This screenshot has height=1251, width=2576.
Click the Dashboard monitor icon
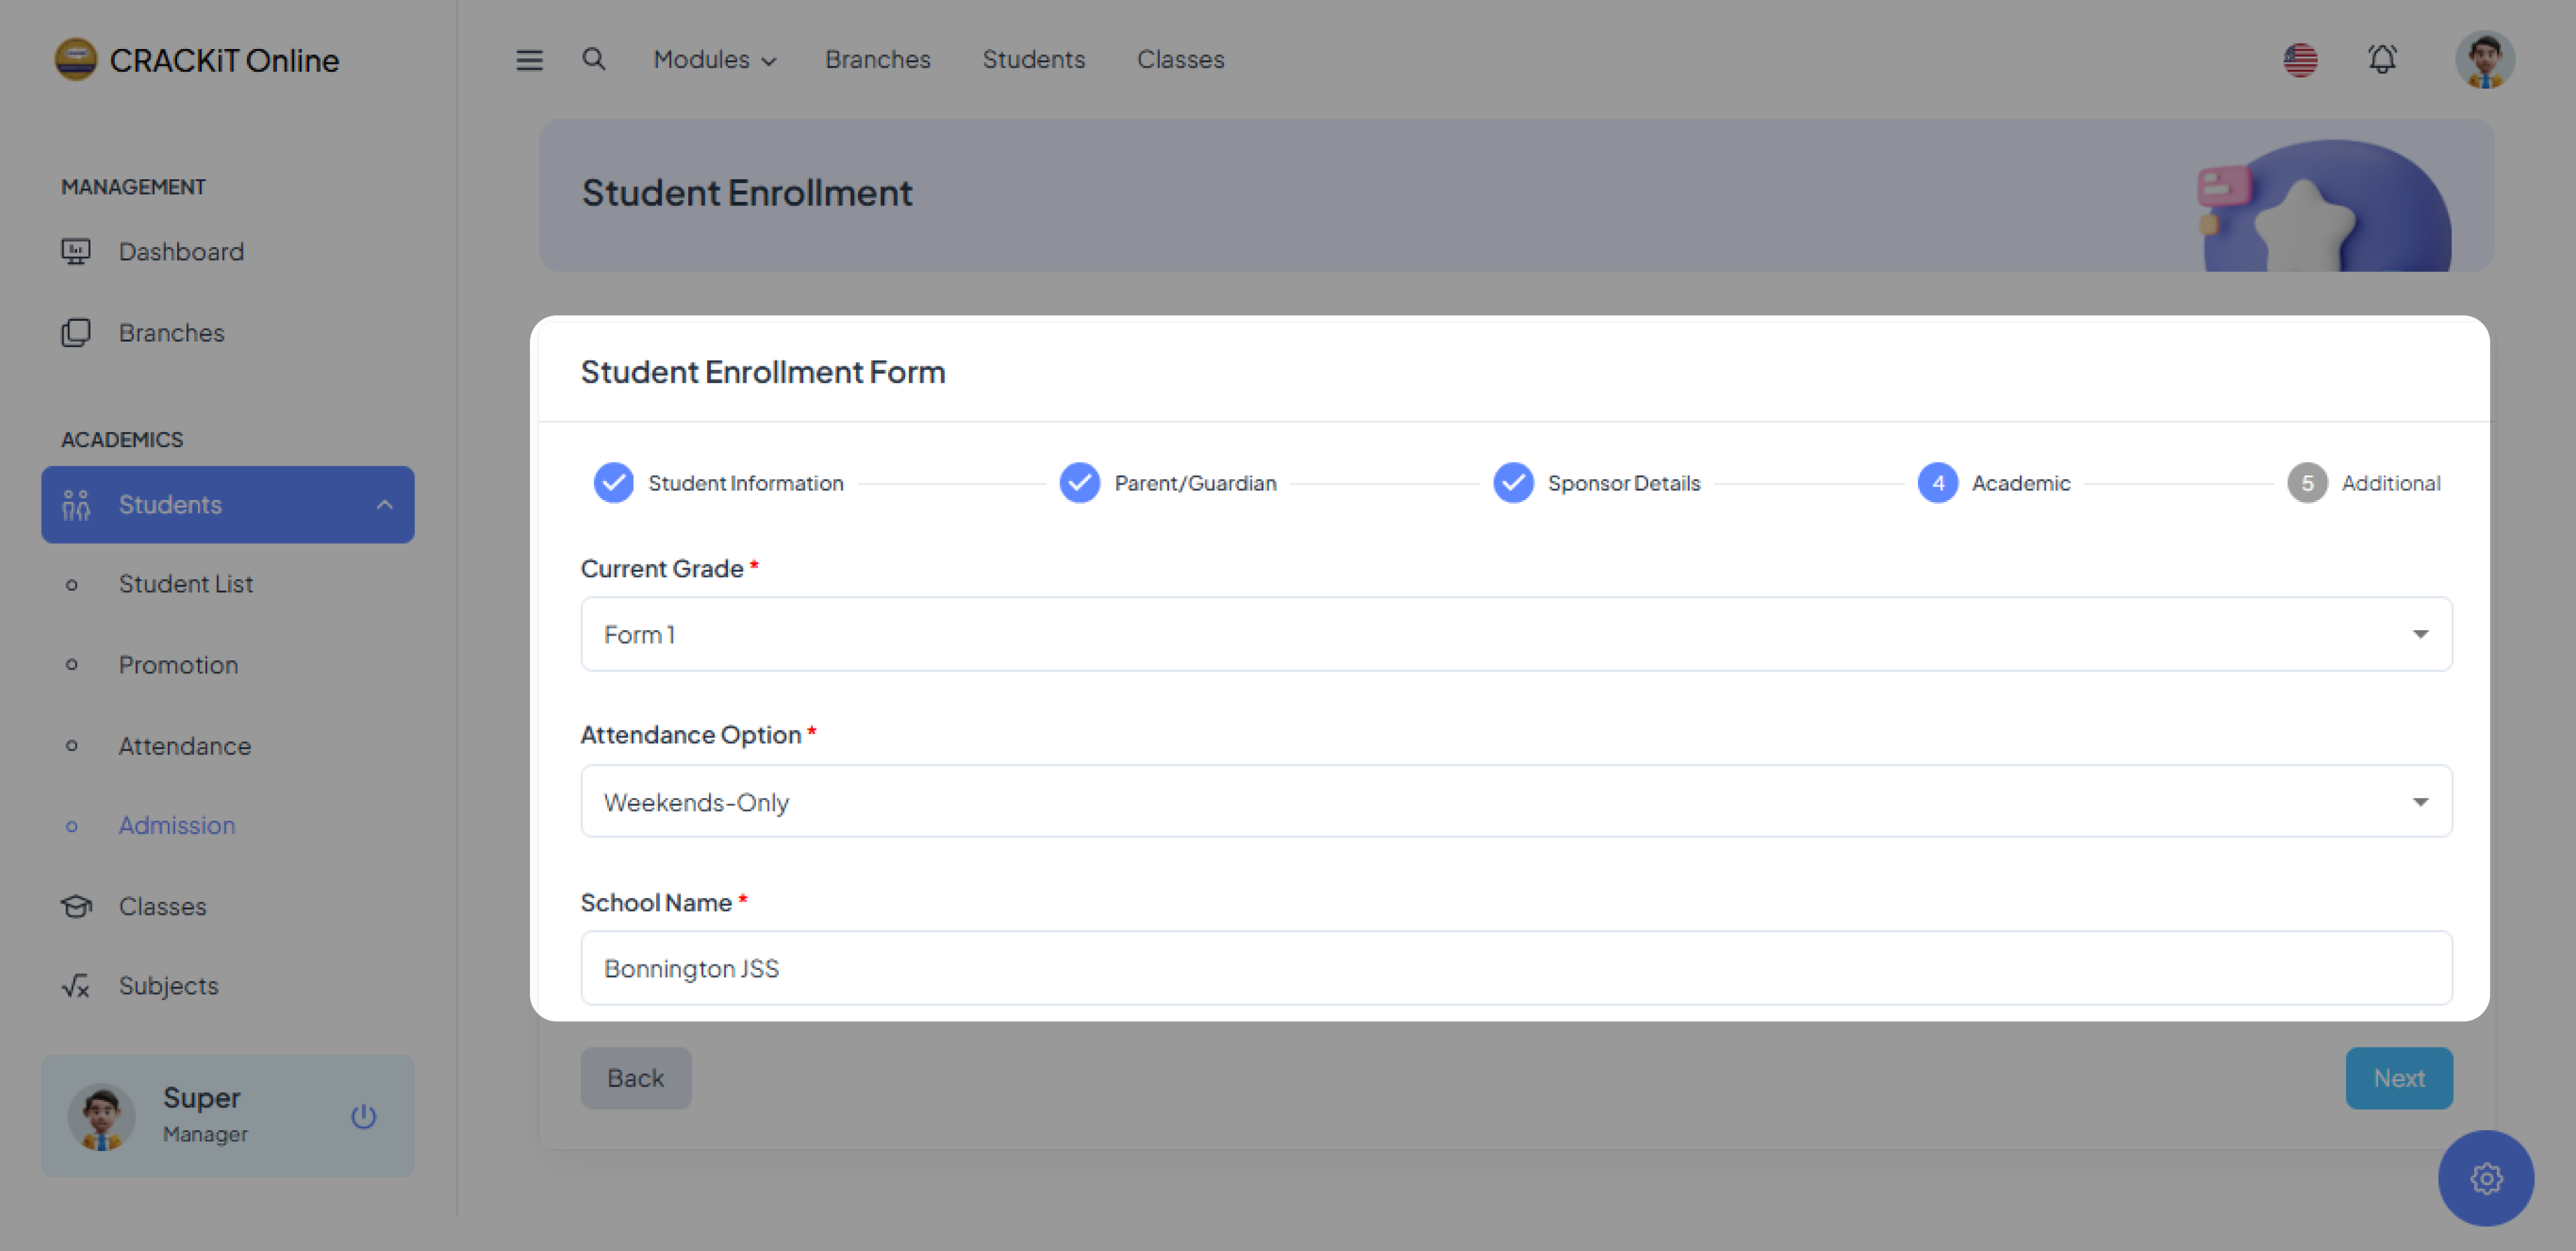76,251
